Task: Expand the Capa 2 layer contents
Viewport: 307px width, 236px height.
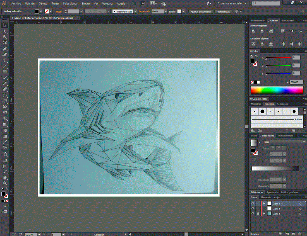Action: click(264, 204)
